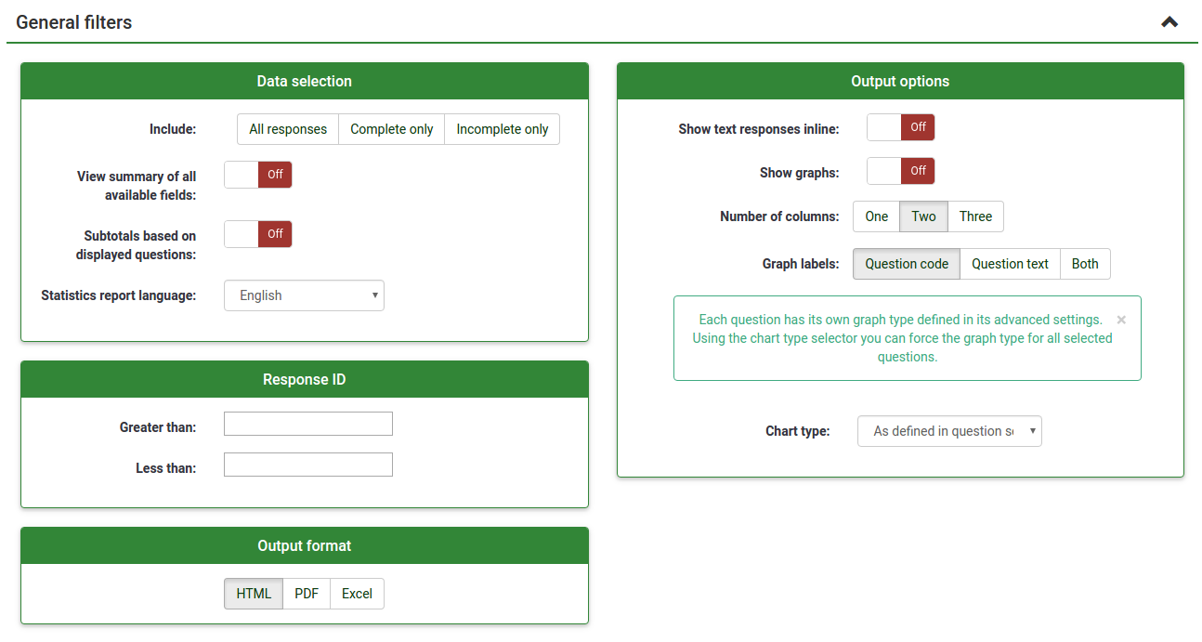Toggle View summary of all available fields
The height and width of the screenshot is (642, 1202).
click(x=258, y=175)
